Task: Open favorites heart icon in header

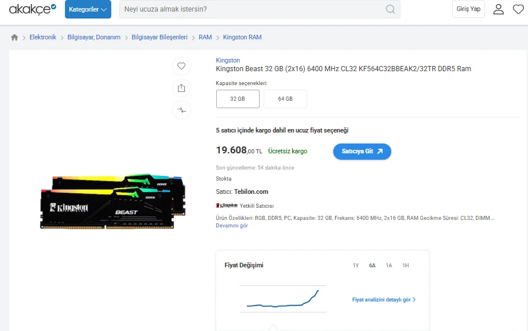Action: click(518, 9)
